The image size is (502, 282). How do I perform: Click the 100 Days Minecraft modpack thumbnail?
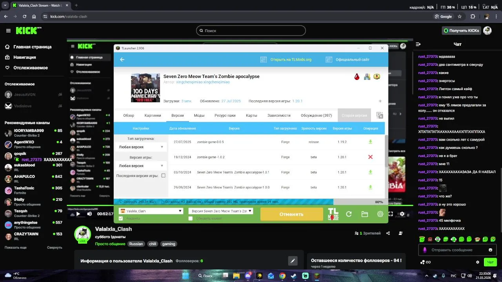click(x=146, y=88)
